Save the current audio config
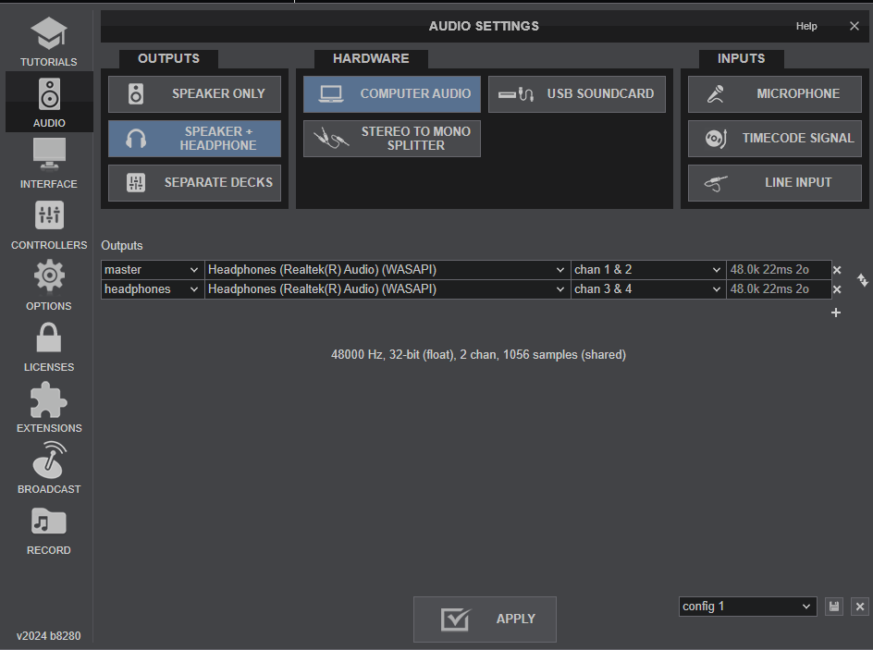The height and width of the screenshot is (650, 873). click(834, 607)
